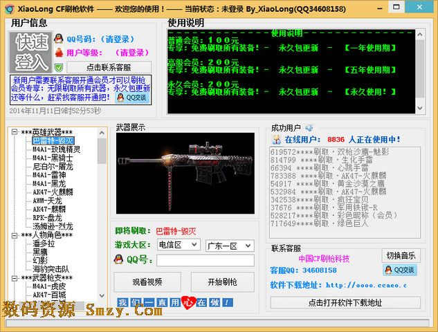Select 潘多拉 character in the tree
The height and width of the screenshot is (332, 438).
pyautogui.click(x=43, y=243)
